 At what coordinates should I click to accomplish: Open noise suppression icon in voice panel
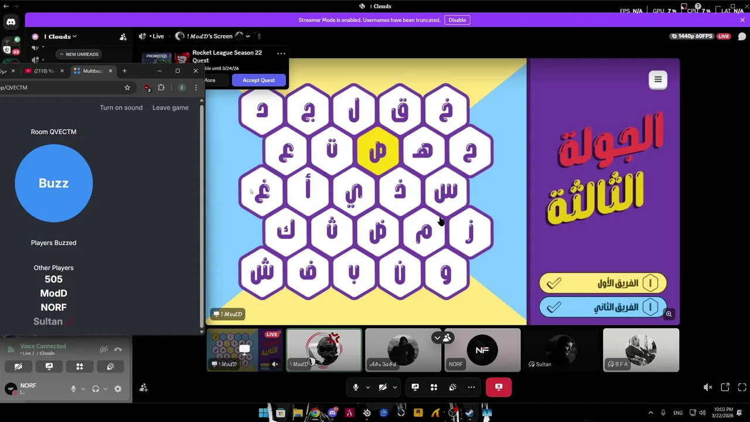[104, 349]
